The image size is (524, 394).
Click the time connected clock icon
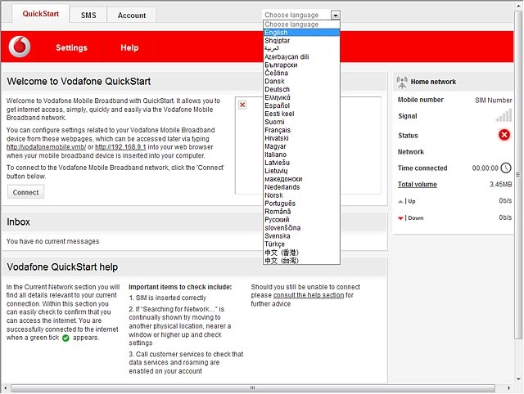[x=506, y=168]
